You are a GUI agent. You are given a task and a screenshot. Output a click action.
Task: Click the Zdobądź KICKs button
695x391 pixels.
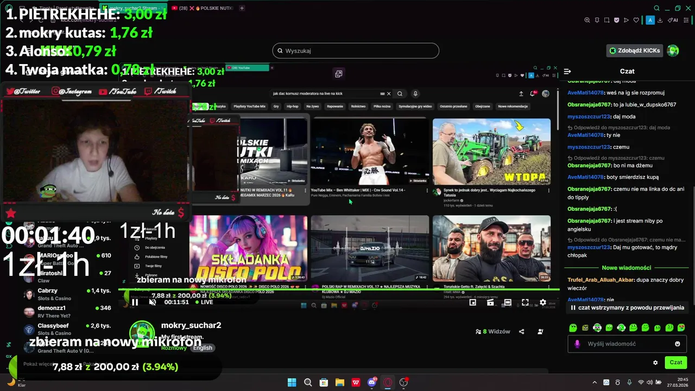click(x=634, y=51)
